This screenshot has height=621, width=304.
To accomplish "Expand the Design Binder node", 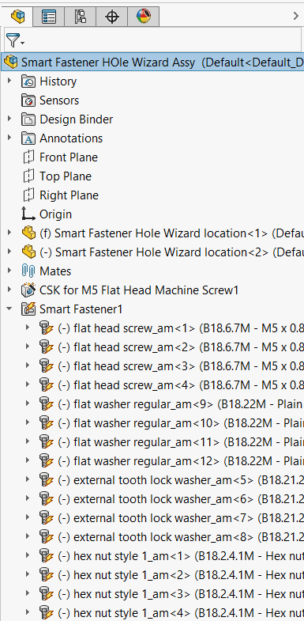I will tap(10, 119).
